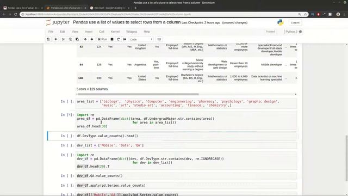This screenshot has width=348, height=196.
Task: Open the View menu
Action: (75, 32)
